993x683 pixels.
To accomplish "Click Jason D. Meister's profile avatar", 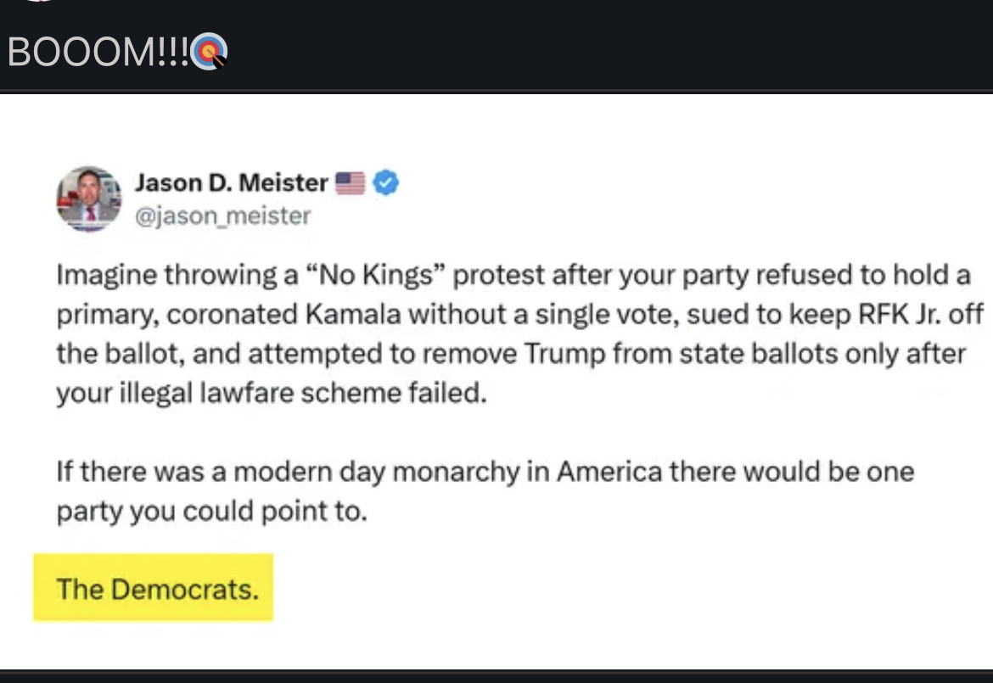I will click(89, 199).
